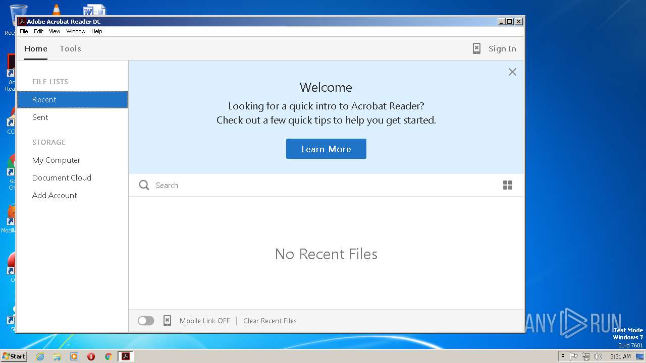Viewport: 646px width, 363px height.
Task: Click Clear Recent Files
Action: 270,321
